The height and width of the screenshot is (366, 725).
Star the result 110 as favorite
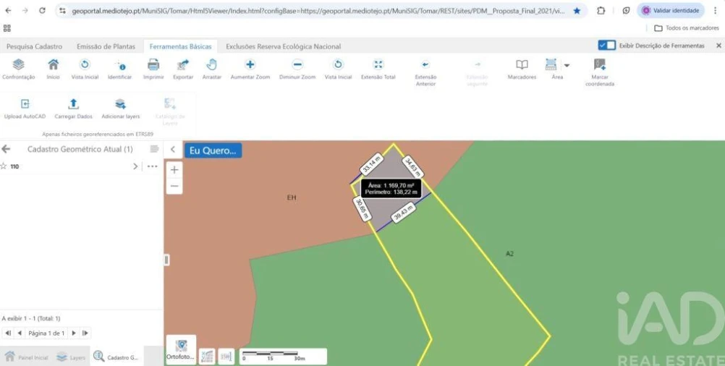click(3, 166)
